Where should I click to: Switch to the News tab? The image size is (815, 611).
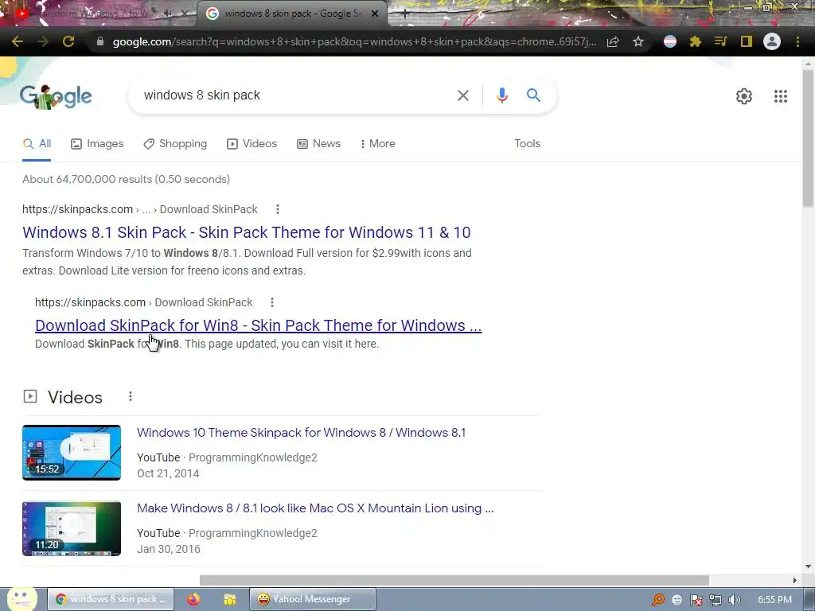click(318, 144)
